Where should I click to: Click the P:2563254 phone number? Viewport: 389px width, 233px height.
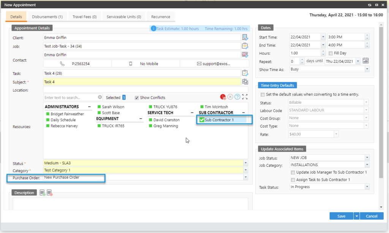click(x=81, y=64)
